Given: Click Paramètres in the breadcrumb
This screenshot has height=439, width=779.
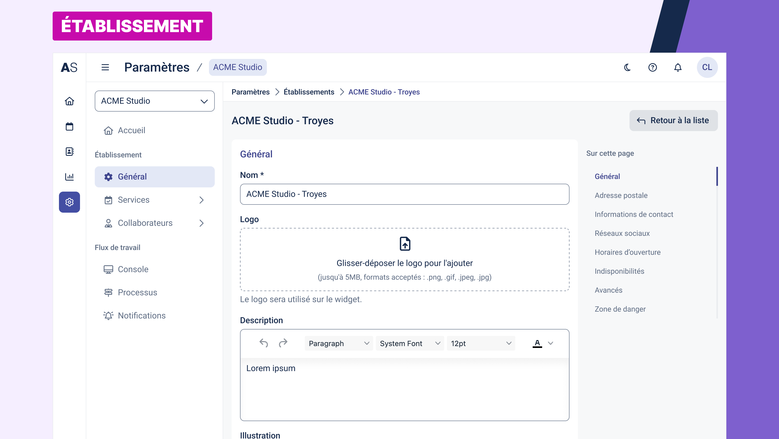Looking at the screenshot, I should [x=250, y=92].
